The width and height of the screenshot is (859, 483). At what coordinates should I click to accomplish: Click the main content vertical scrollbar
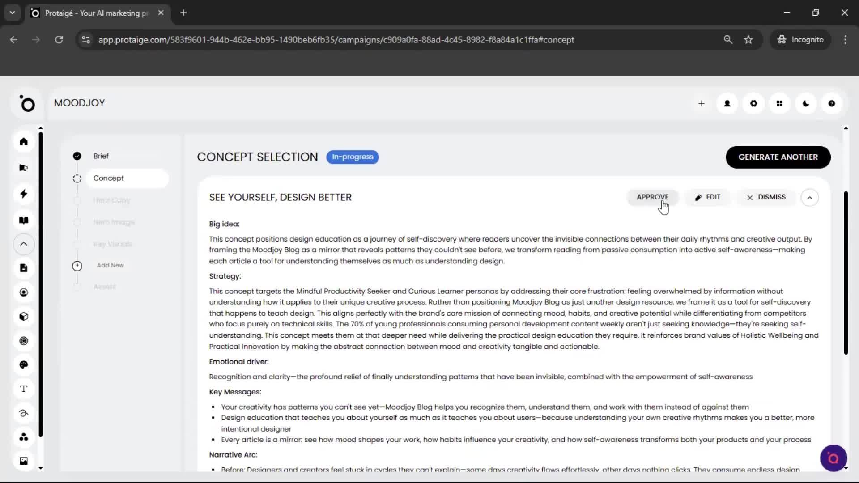tap(846, 273)
